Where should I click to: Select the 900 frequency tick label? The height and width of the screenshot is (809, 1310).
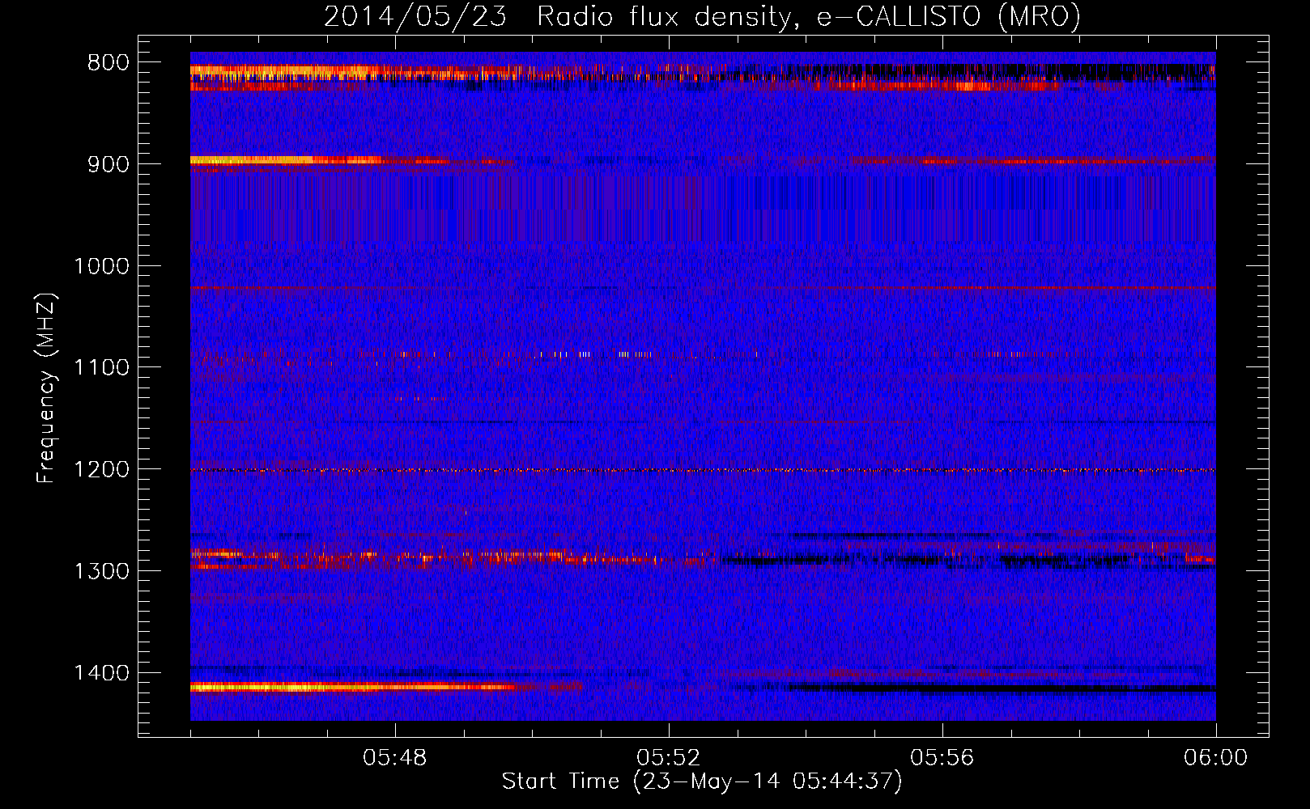tap(108, 164)
